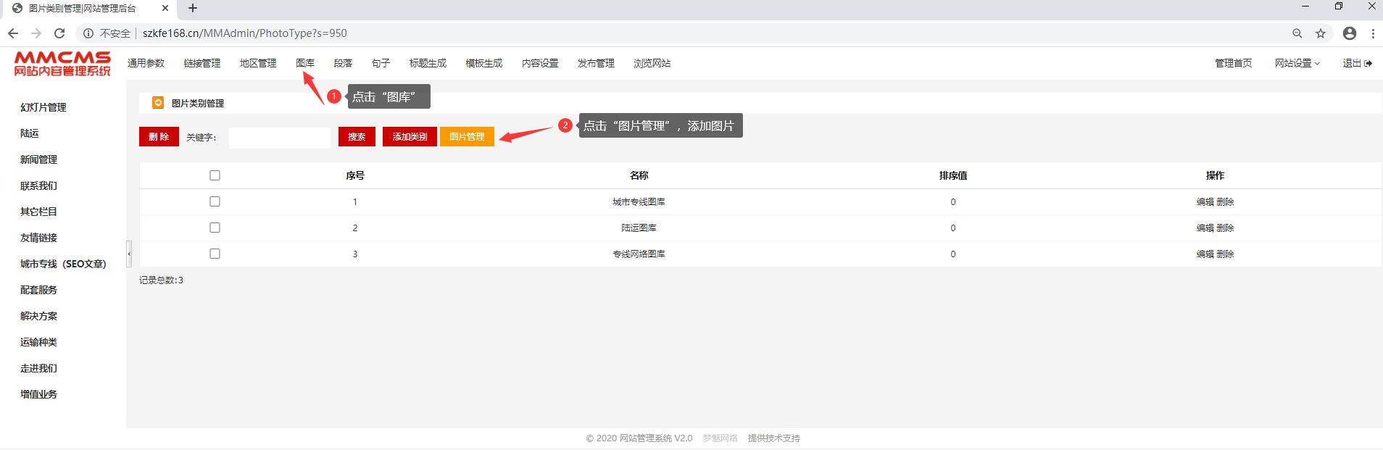Viewport: 1383px width, 450px height.
Task: Open a new browser tab
Action: coord(193,8)
